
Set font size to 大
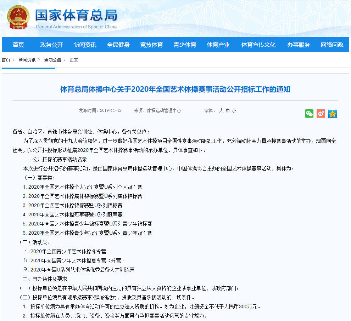[x=221, y=110]
